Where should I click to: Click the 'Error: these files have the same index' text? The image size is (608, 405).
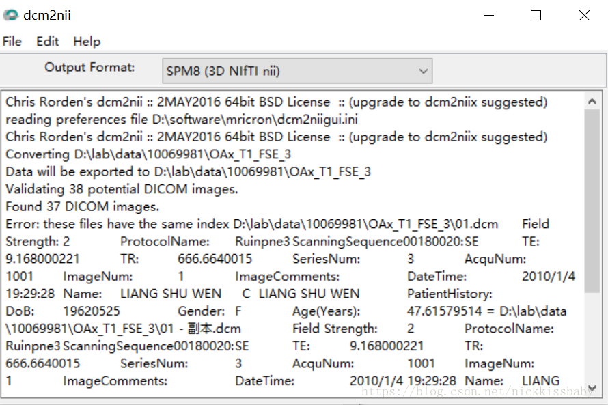tap(117, 224)
